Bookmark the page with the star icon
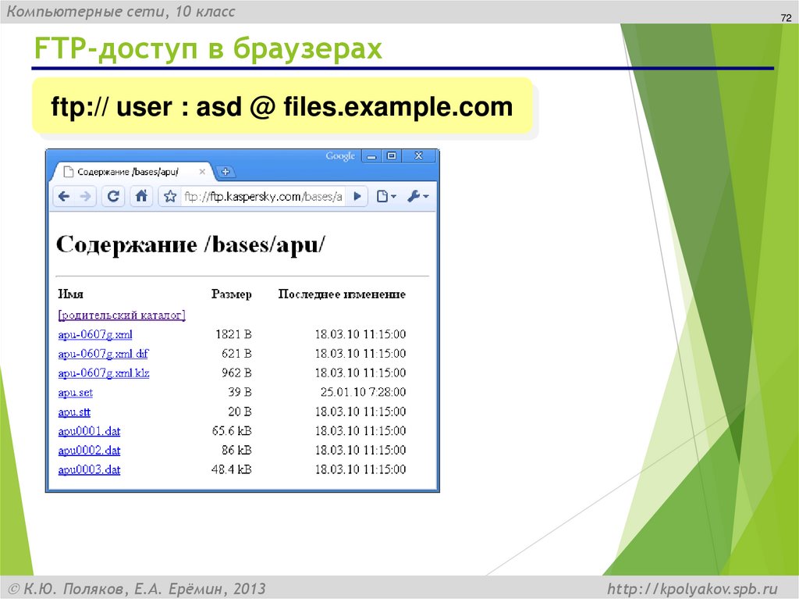 (x=170, y=196)
